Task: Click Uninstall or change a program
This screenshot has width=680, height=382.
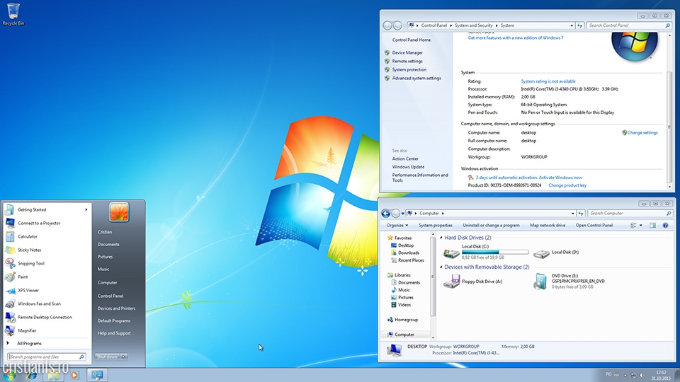Action: coord(491,225)
